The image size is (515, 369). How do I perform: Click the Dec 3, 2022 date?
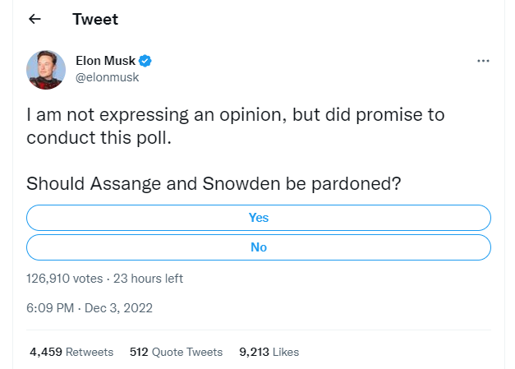point(118,308)
